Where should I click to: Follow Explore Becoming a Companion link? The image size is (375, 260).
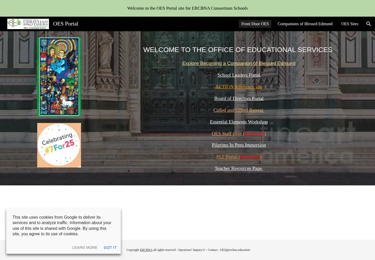[x=239, y=63]
